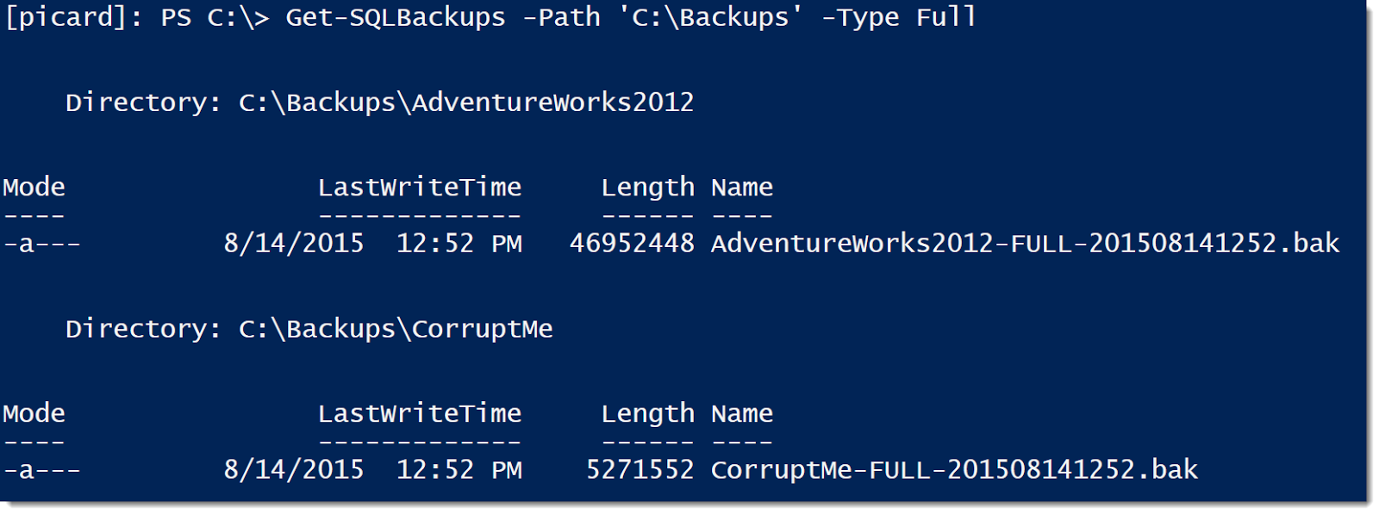This screenshot has height=514, width=1379.
Task: Click the -a--- mode of the CorruptMe backup
Action: pyautogui.click(x=42, y=470)
